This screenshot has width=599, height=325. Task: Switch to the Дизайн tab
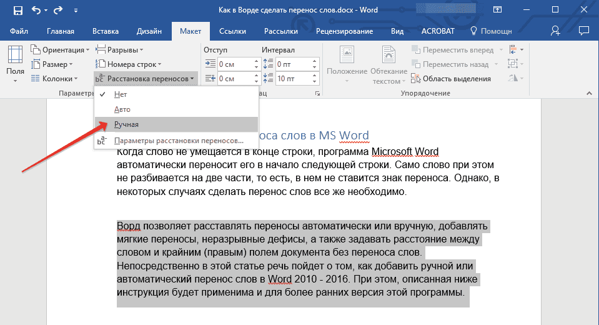[149, 31]
